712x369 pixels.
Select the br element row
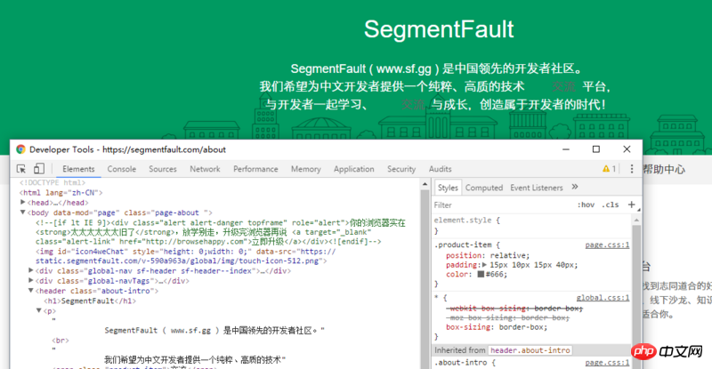pyautogui.click(x=61, y=341)
